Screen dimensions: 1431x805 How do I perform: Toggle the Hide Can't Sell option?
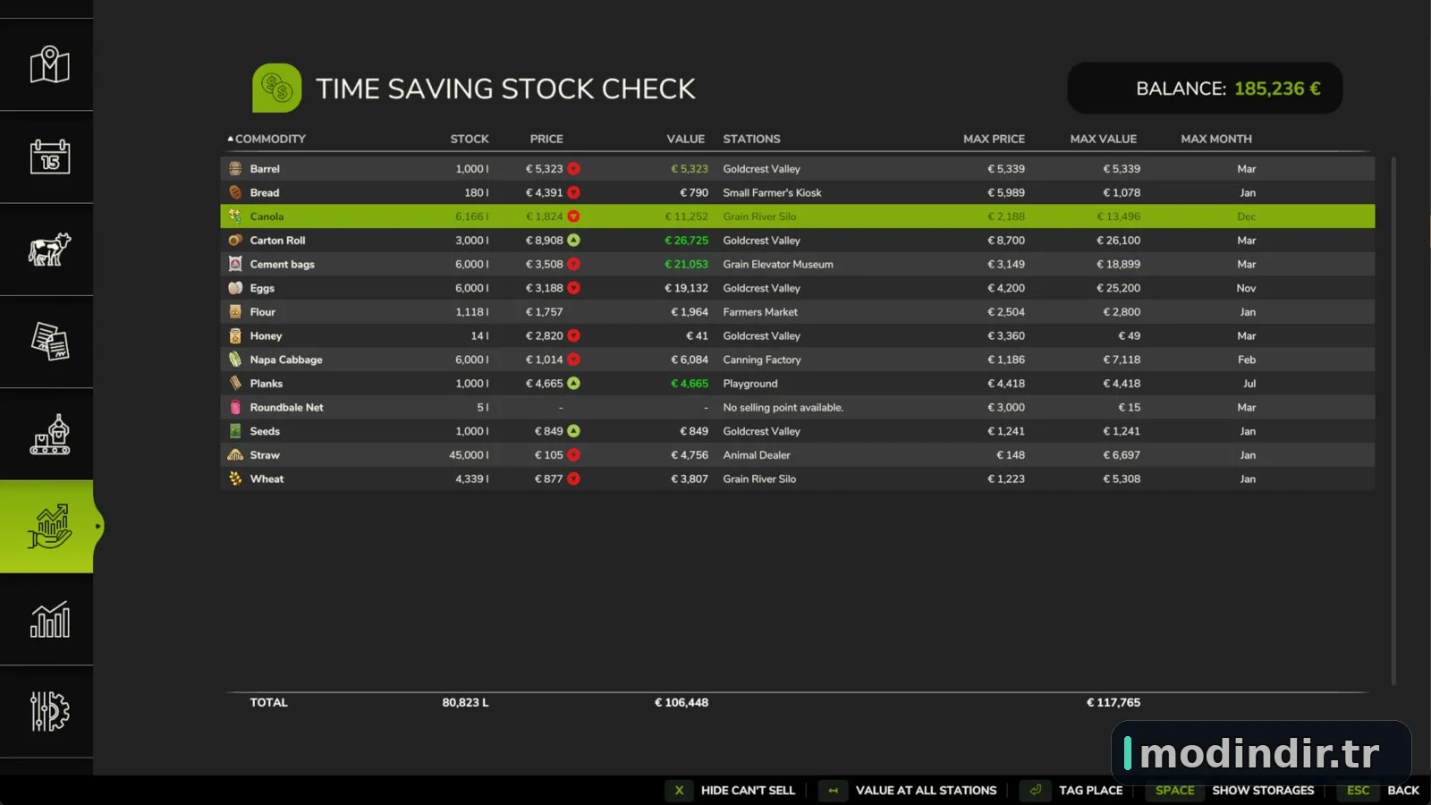click(731, 790)
